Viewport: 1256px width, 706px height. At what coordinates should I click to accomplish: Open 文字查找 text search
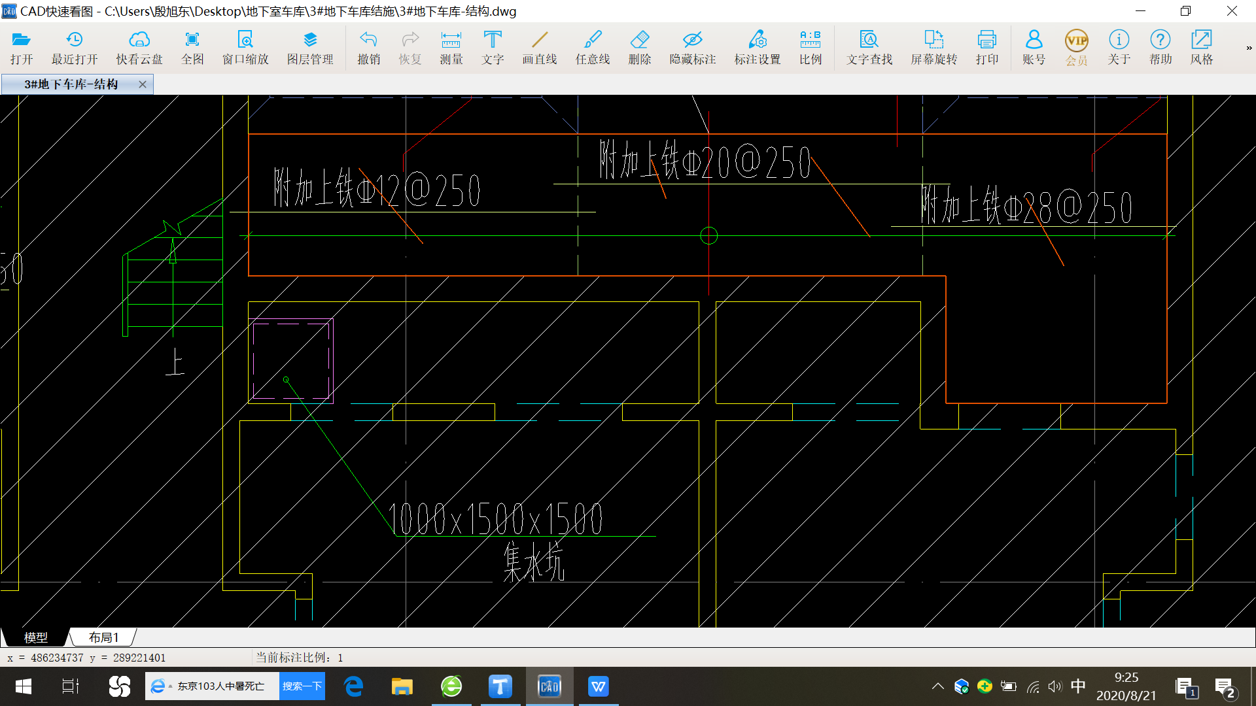[869, 48]
